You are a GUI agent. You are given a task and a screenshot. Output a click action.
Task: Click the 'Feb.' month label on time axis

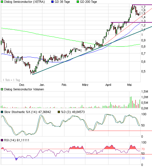pyautogui.click(x=64, y=85)
